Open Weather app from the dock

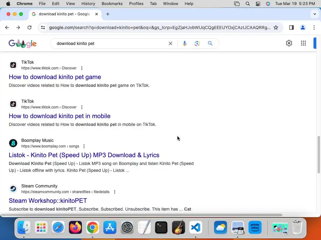[x=220, y=227]
